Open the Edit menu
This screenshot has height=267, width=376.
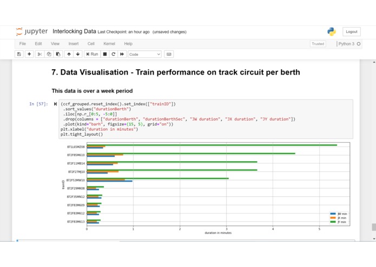[38, 44]
